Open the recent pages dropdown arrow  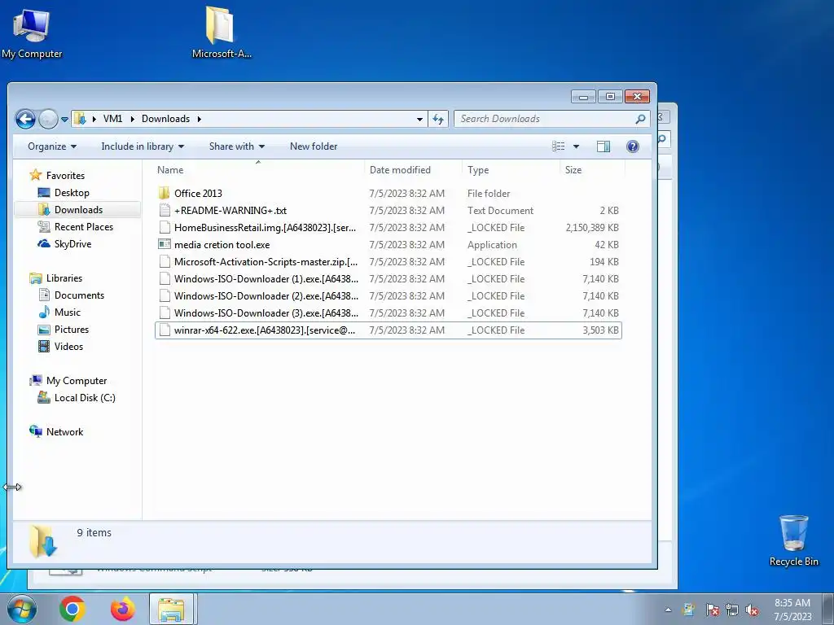[x=64, y=120]
